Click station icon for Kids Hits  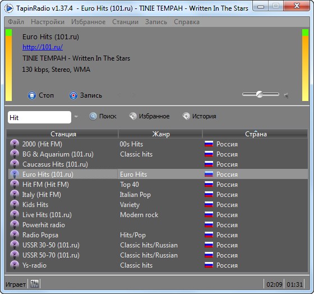pyautogui.click(x=15, y=205)
